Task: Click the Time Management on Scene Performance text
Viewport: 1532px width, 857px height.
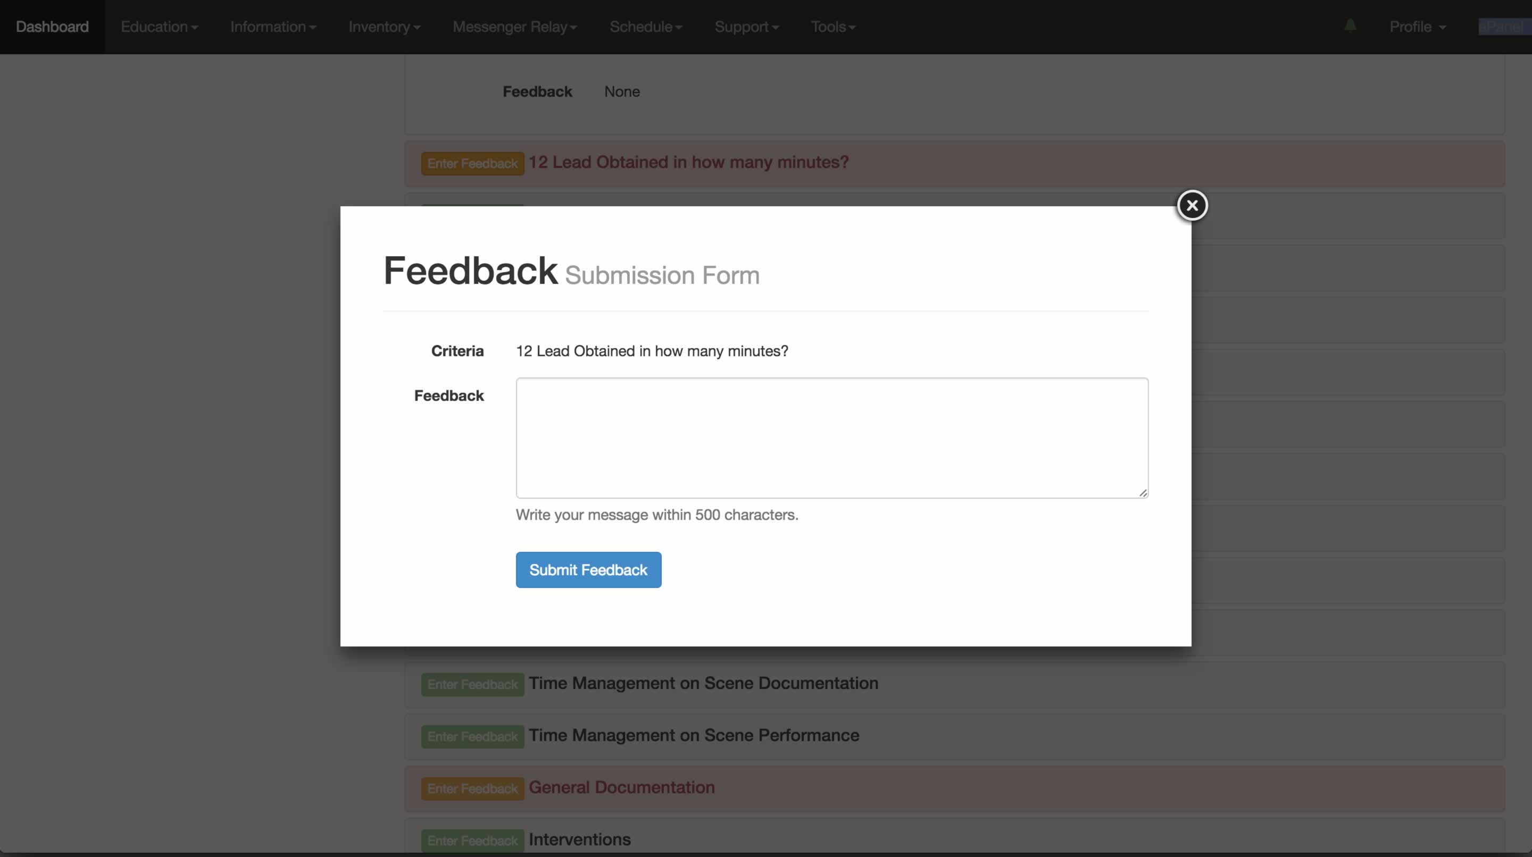Action: [x=694, y=735]
